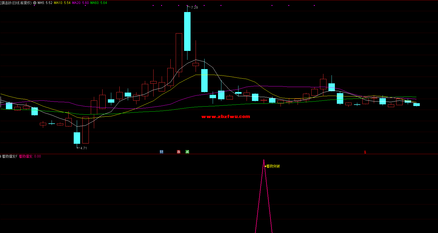Click the magenta dot above the 7.29 candle

pos(187,6)
